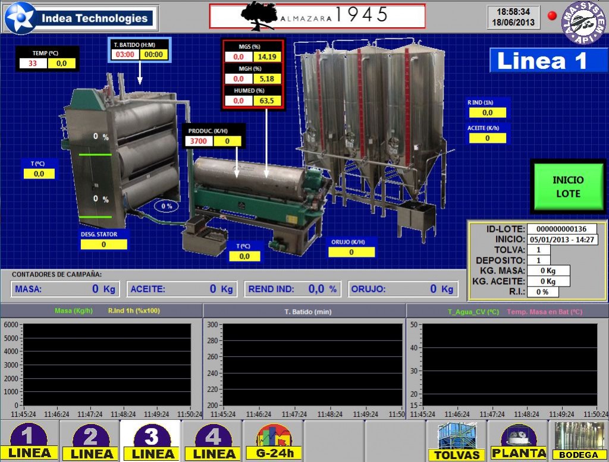Click the PRODUC. (K/H) yellow value 0
This screenshot has height=462, width=609.
227,141
